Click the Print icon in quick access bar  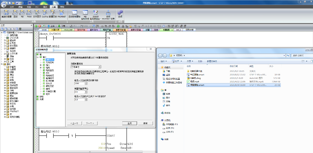tap(21, 3)
